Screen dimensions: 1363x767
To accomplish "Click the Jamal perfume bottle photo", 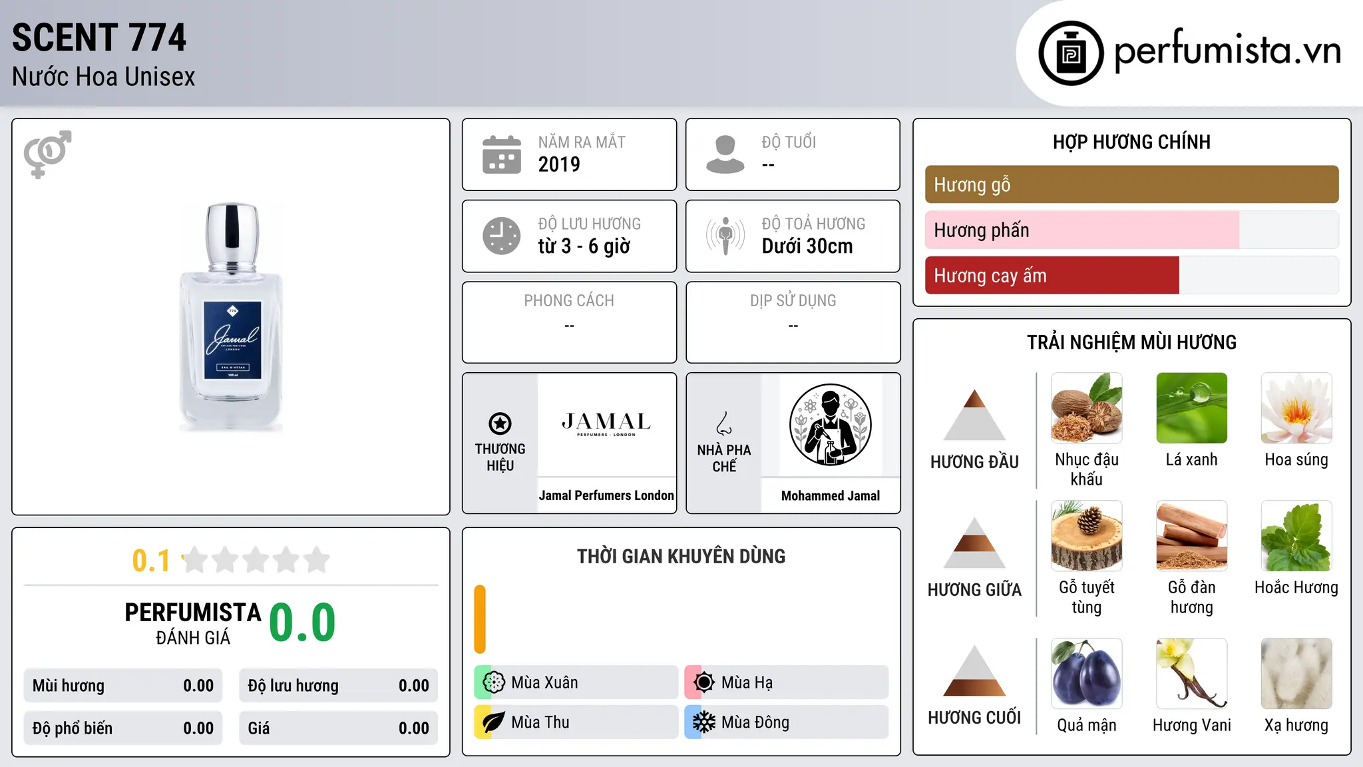I will pyautogui.click(x=231, y=317).
